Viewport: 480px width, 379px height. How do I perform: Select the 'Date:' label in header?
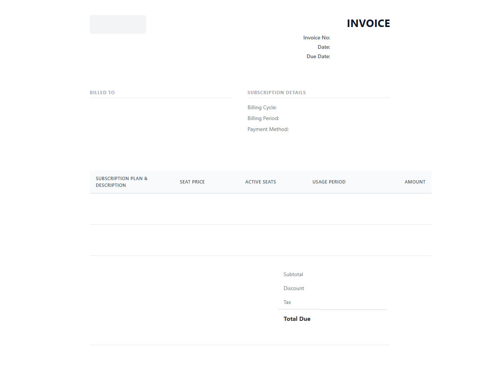pyautogui.click(x=324, y=47)
